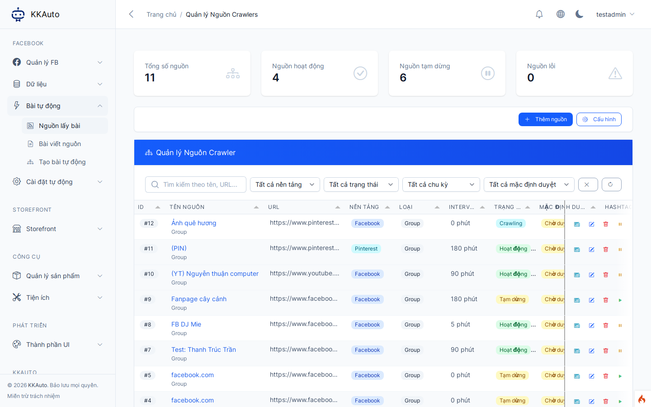
Task: Expand Dữ liệu sidebar menu
Action: click(x=57, y=84)
